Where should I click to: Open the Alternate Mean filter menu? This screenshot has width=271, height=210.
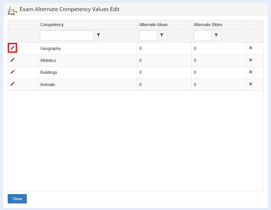point(162,35)
